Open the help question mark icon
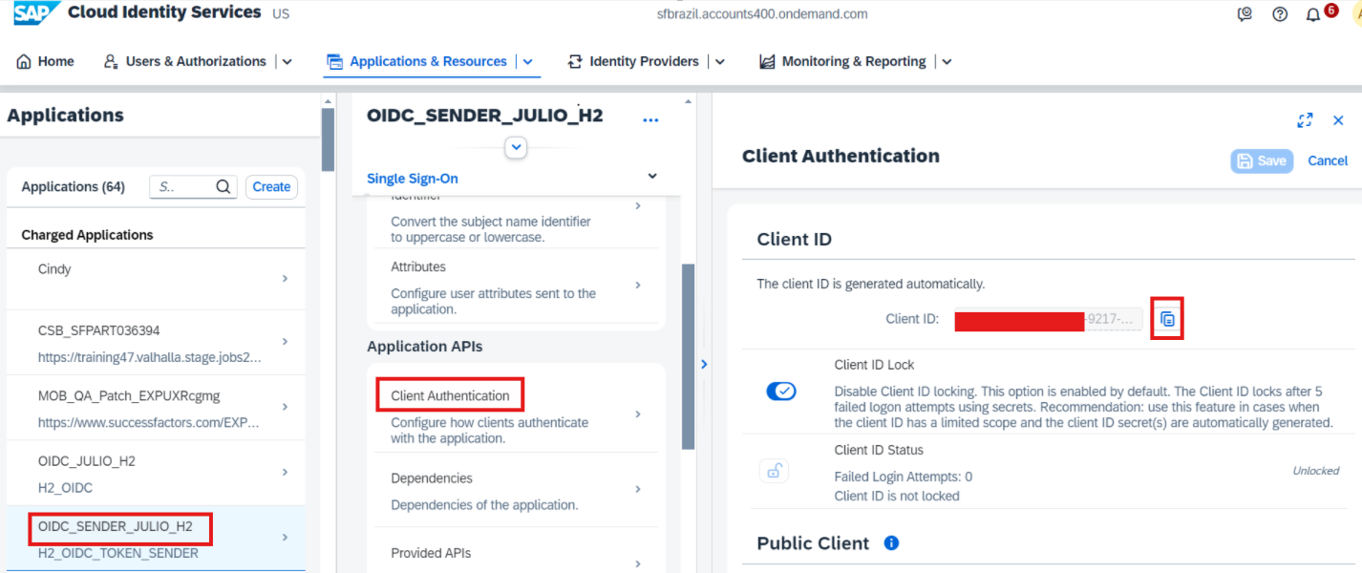 [x=1280, y=14]
